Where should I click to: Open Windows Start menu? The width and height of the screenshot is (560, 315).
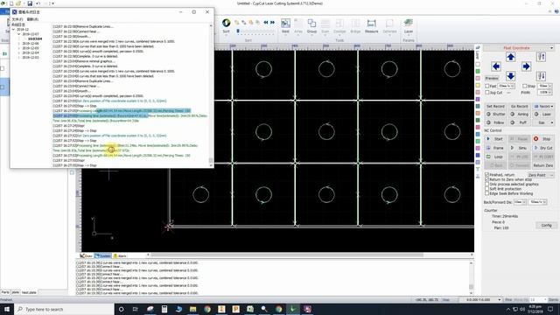(x=7, y=309)
